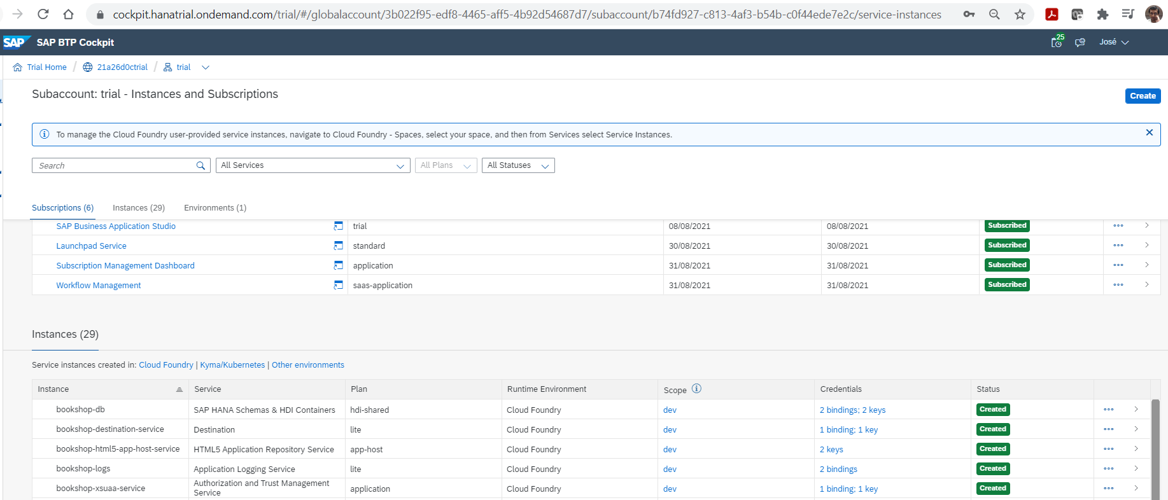This screenshot has height=500, width=1168.
Task: Expand details of bookshop-xsuaa-service row
Action: 1136,489
